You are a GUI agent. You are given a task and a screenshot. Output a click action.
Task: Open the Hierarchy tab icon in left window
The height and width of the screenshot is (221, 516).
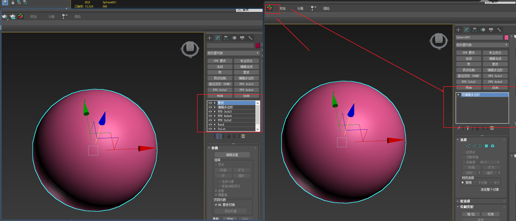pyautogui.click(x=226, y=38)
